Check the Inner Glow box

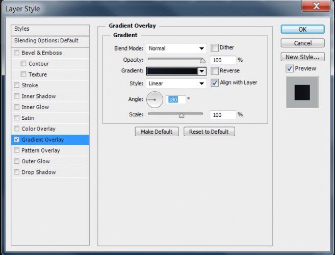coord(16,107)
